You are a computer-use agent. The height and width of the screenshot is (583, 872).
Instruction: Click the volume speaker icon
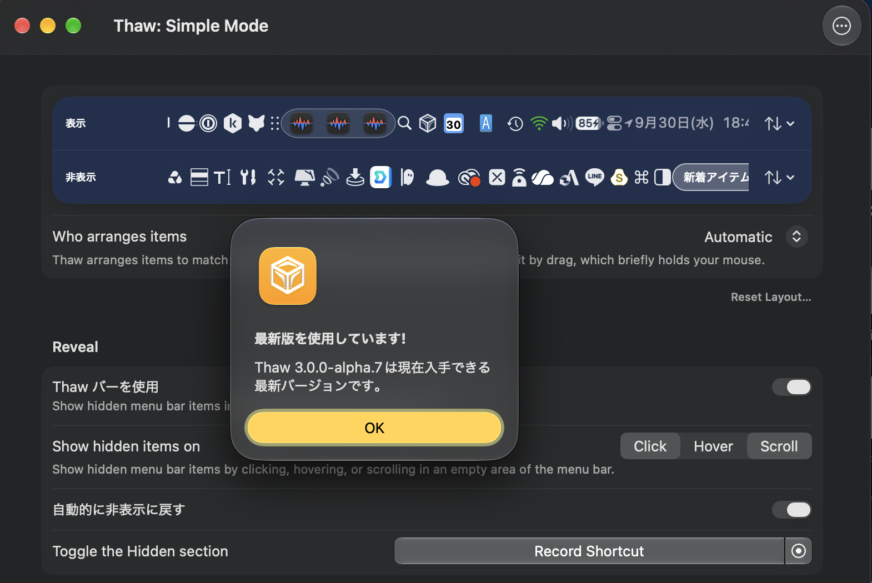[x=562, y=123]
